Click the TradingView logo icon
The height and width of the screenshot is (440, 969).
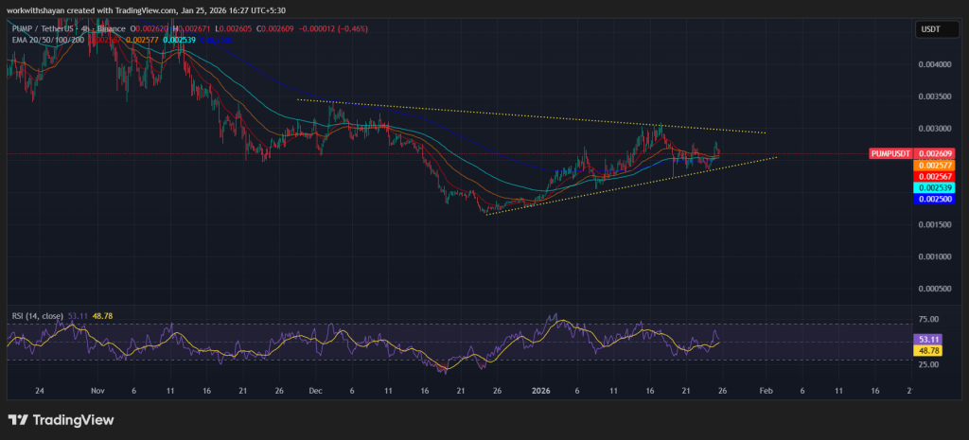[x=20, y=419]
